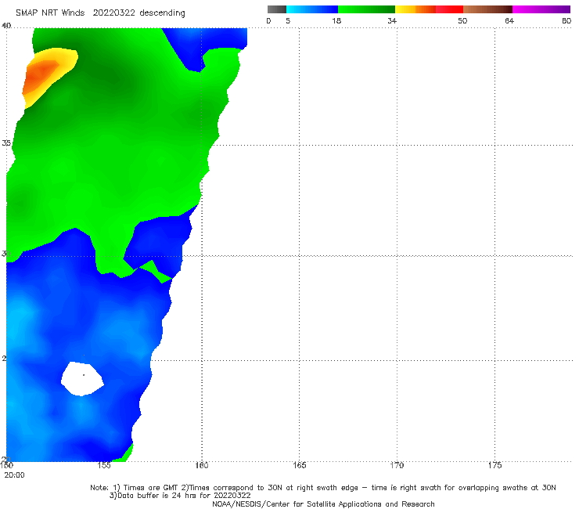Click the swath time label '20:00'
Viewport: 579px width, 509px height.
[14, 475]
